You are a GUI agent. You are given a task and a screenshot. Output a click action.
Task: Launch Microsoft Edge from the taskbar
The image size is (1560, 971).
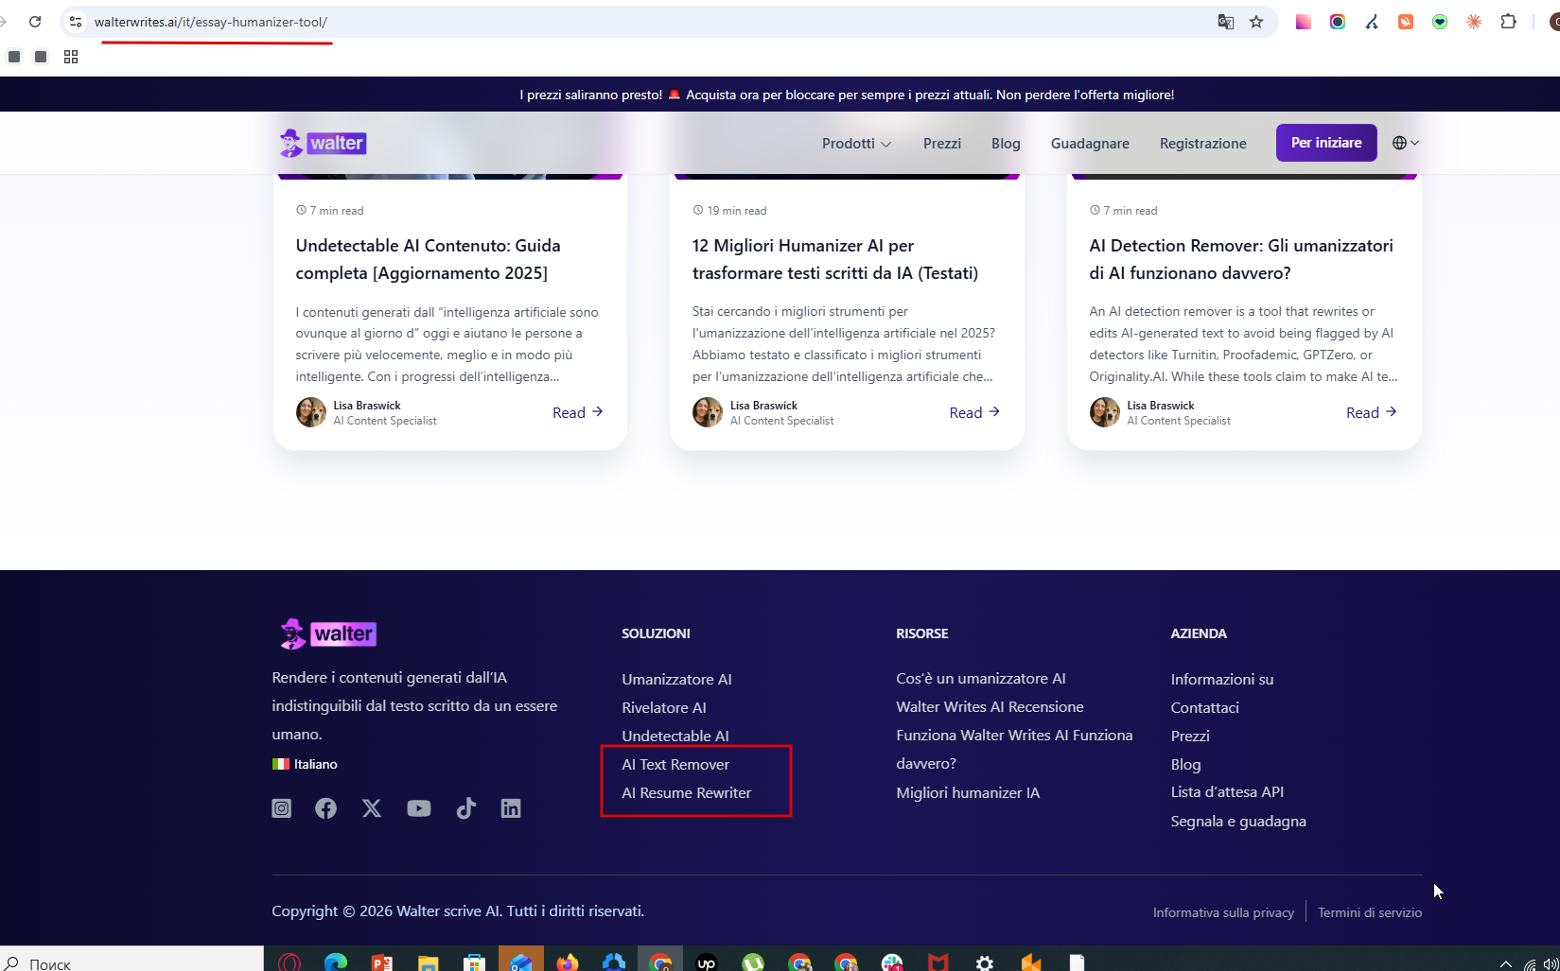pyautogui.click(x=336, y=962)
